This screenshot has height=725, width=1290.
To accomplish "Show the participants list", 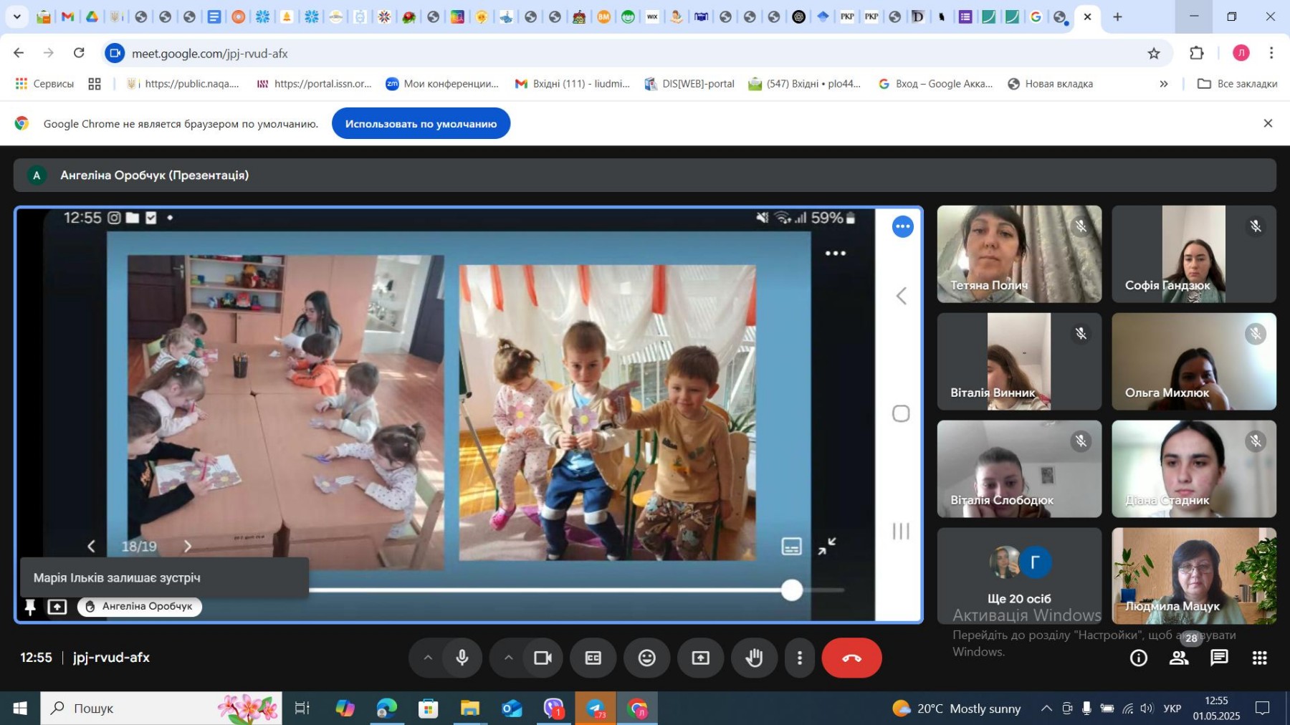I will pos(1179,658).
